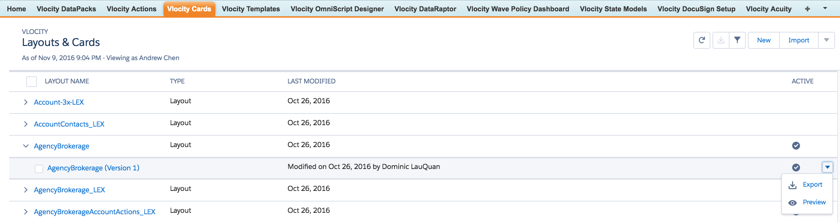Click the active checkmark for AgencyBrokerage layout
840x222 pixels.
pos(796,146)
